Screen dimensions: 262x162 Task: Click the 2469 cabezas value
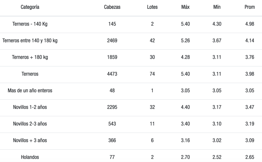click(x=112, y=40)
